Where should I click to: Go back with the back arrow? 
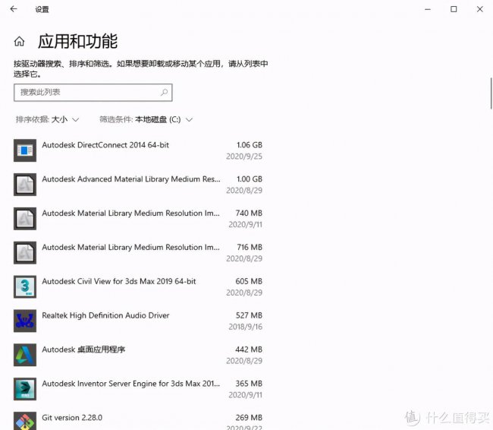[x=14, y=9]
